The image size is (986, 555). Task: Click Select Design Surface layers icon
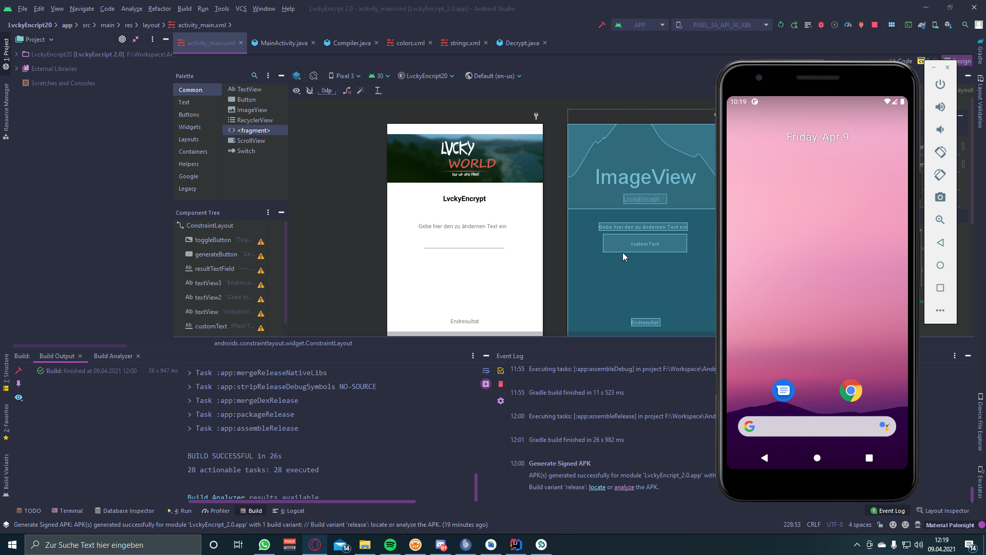[296, 76]
